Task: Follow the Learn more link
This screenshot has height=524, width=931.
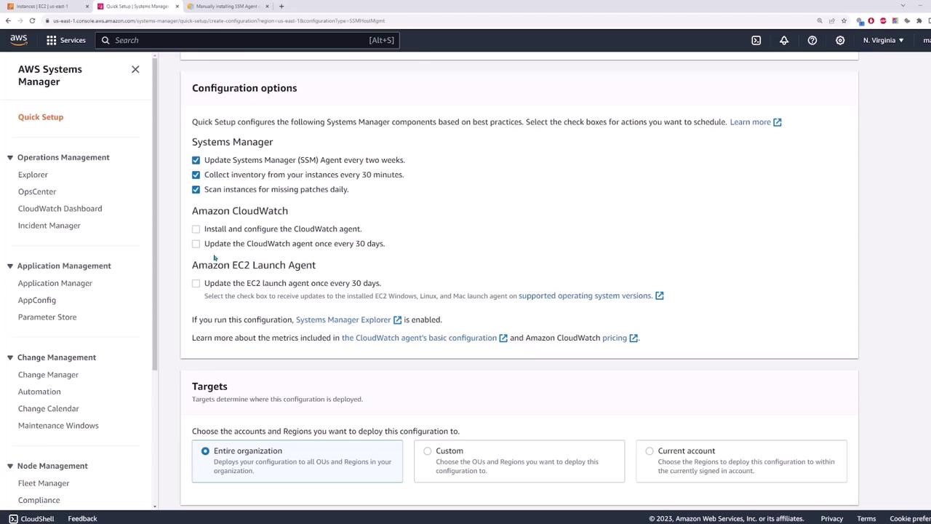Action: coord(750,122)
